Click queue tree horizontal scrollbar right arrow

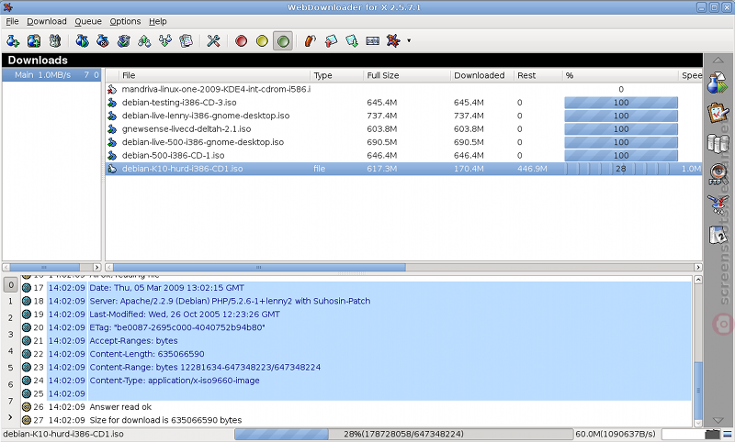tap(97, 268)
